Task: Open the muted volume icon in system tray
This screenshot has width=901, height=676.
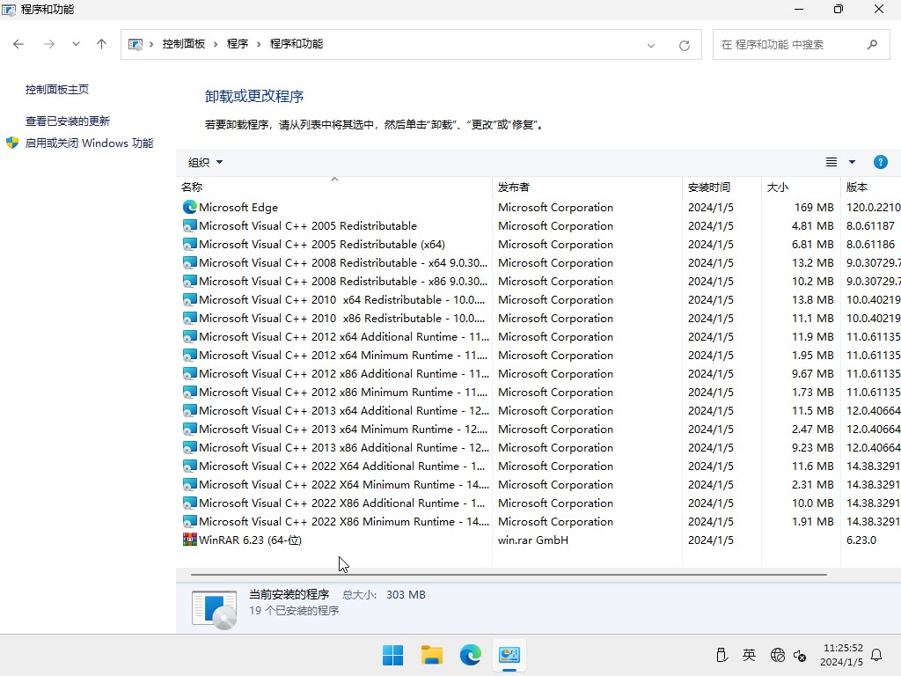Action: pyautogui.click(x=799, y=655)
